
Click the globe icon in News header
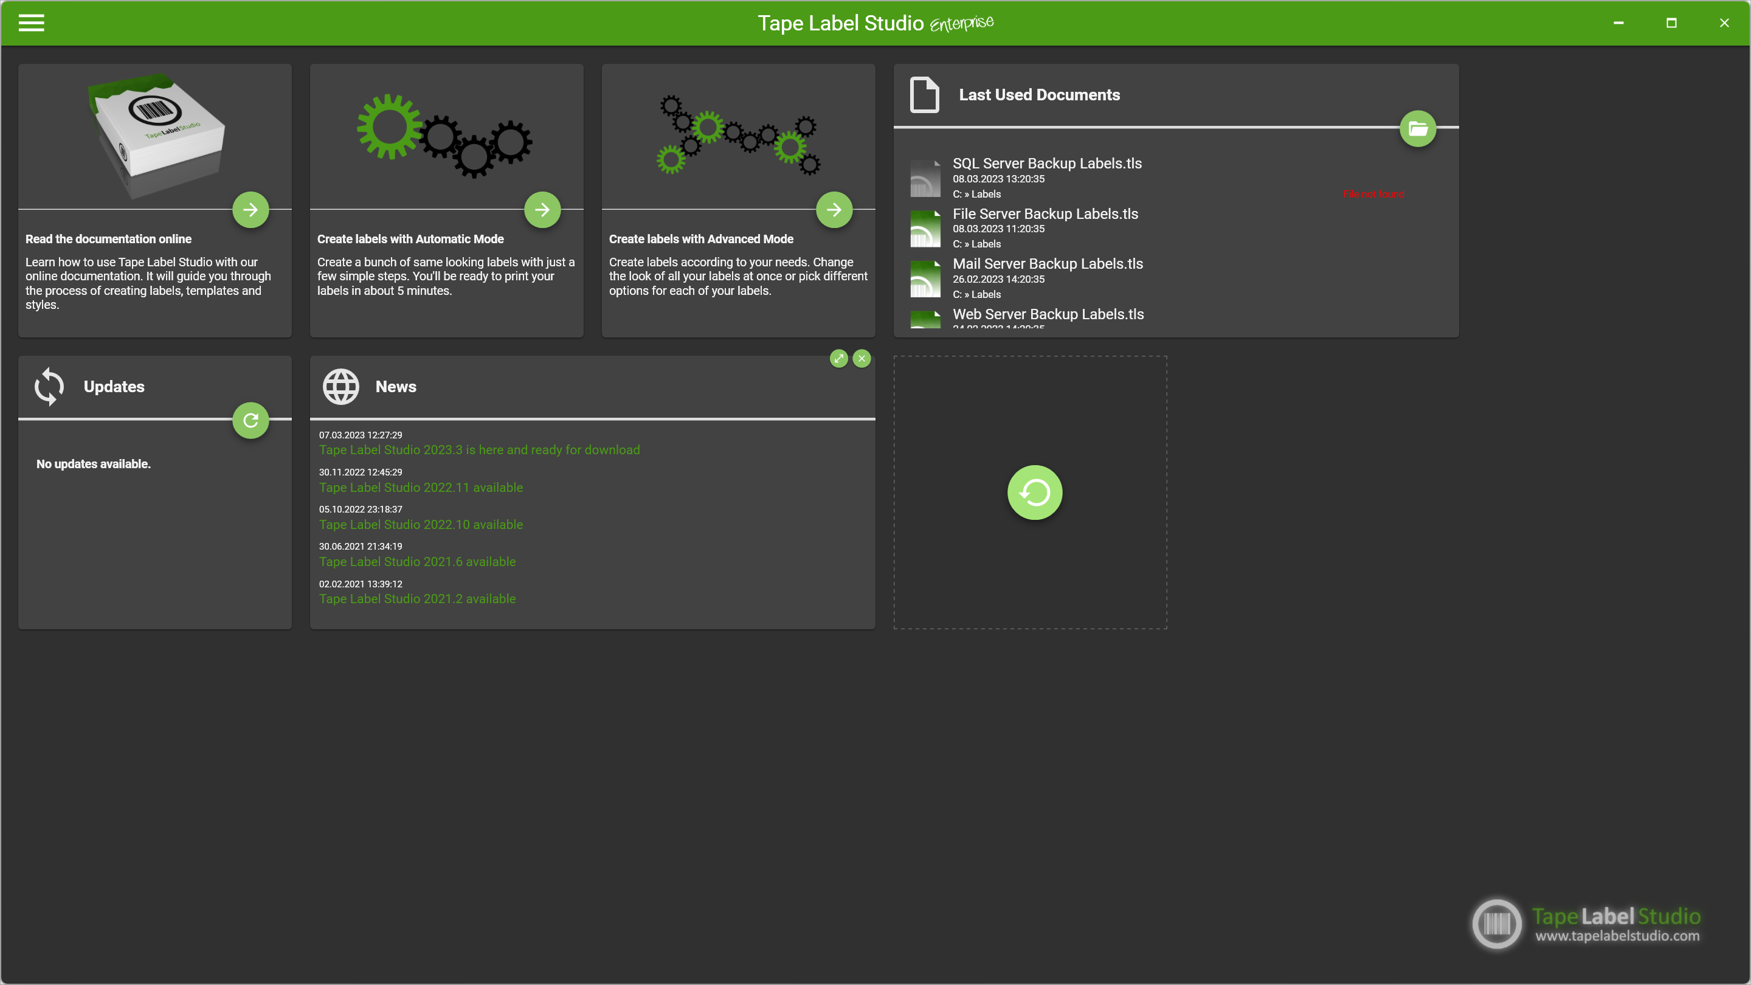pos(340,387)
